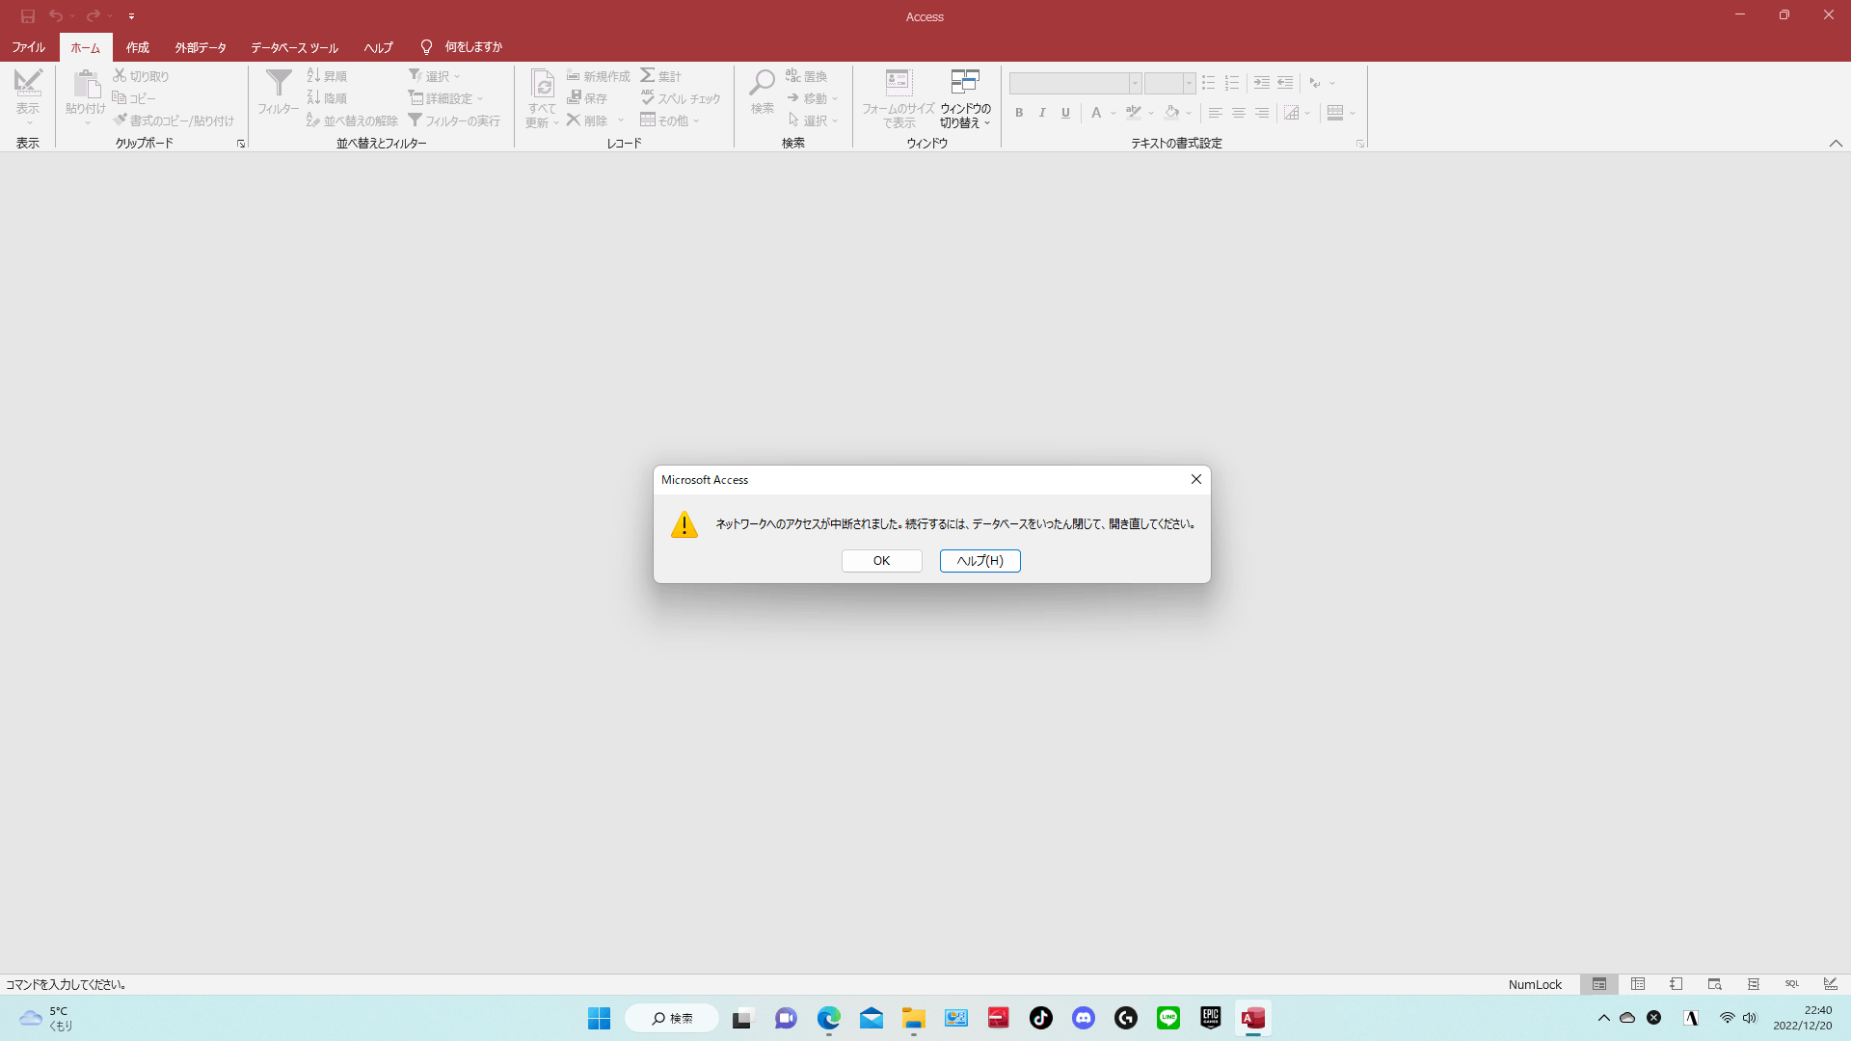Open Discord from the taskbar
This screenshot has width=1851, height=1041.
1084,1018
